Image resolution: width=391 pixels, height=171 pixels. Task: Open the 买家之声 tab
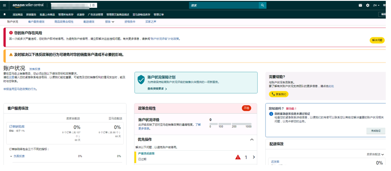(x=151, y=22)
